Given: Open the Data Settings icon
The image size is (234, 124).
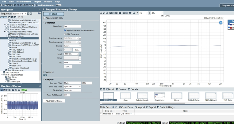Looking at the screenshot, I should pyautogui.click(x=159, y=107).
